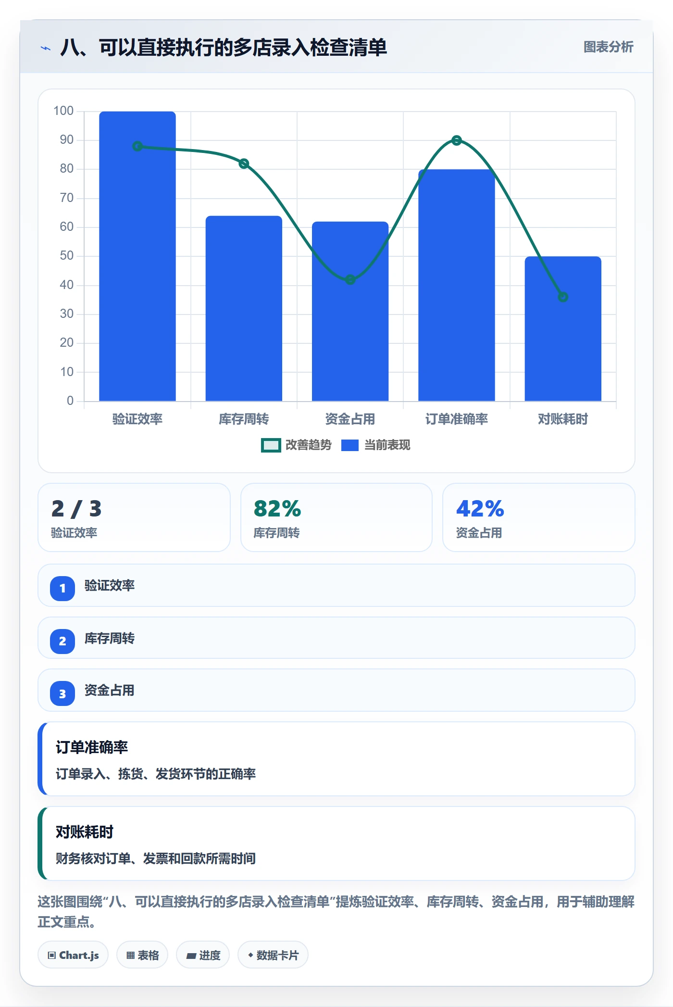
Task: Click the trend line point above 验证效率
Action: click(137, 146)
